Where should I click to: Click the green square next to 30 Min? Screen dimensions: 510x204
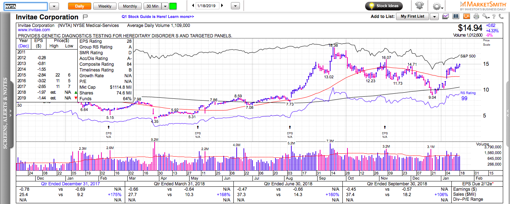(x=173, y=6)
